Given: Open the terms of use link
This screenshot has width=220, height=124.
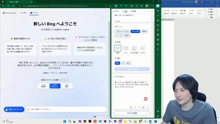Looking at the screenshot, I should (46, 73).
